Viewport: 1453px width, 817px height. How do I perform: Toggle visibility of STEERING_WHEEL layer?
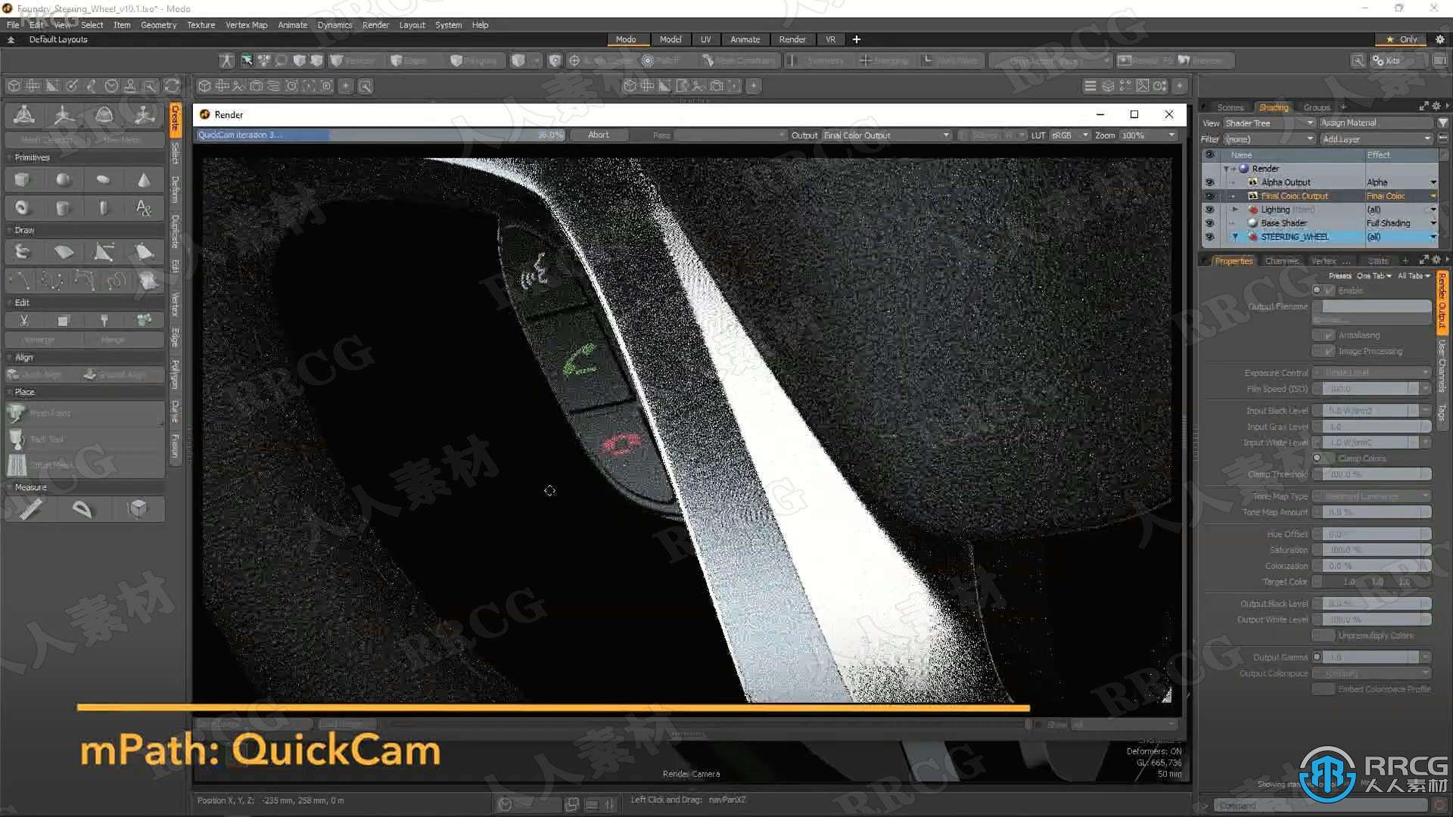(x=1211, y=237)
